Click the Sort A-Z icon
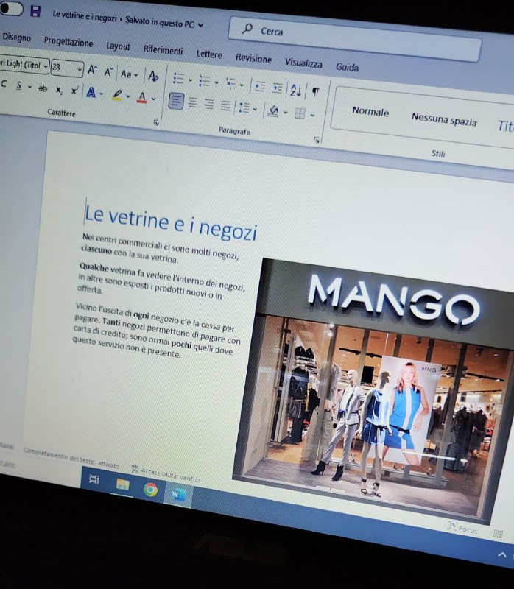This screenshot has width=514, height=589. [x=295, y=89]
